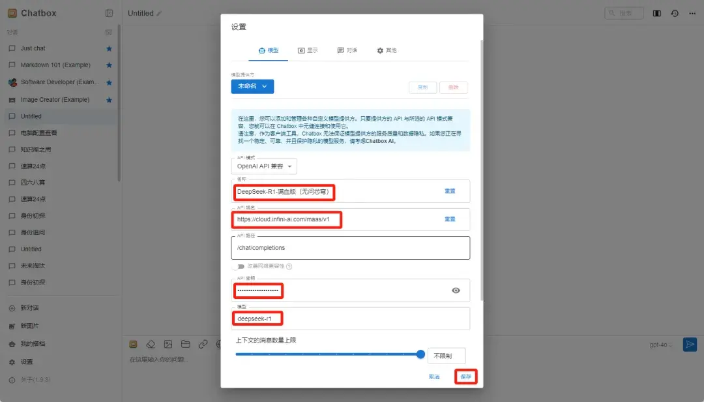Click the star beside Software Developer (Example)
This screenshot has width=704, height=402.
click(109, 82)
